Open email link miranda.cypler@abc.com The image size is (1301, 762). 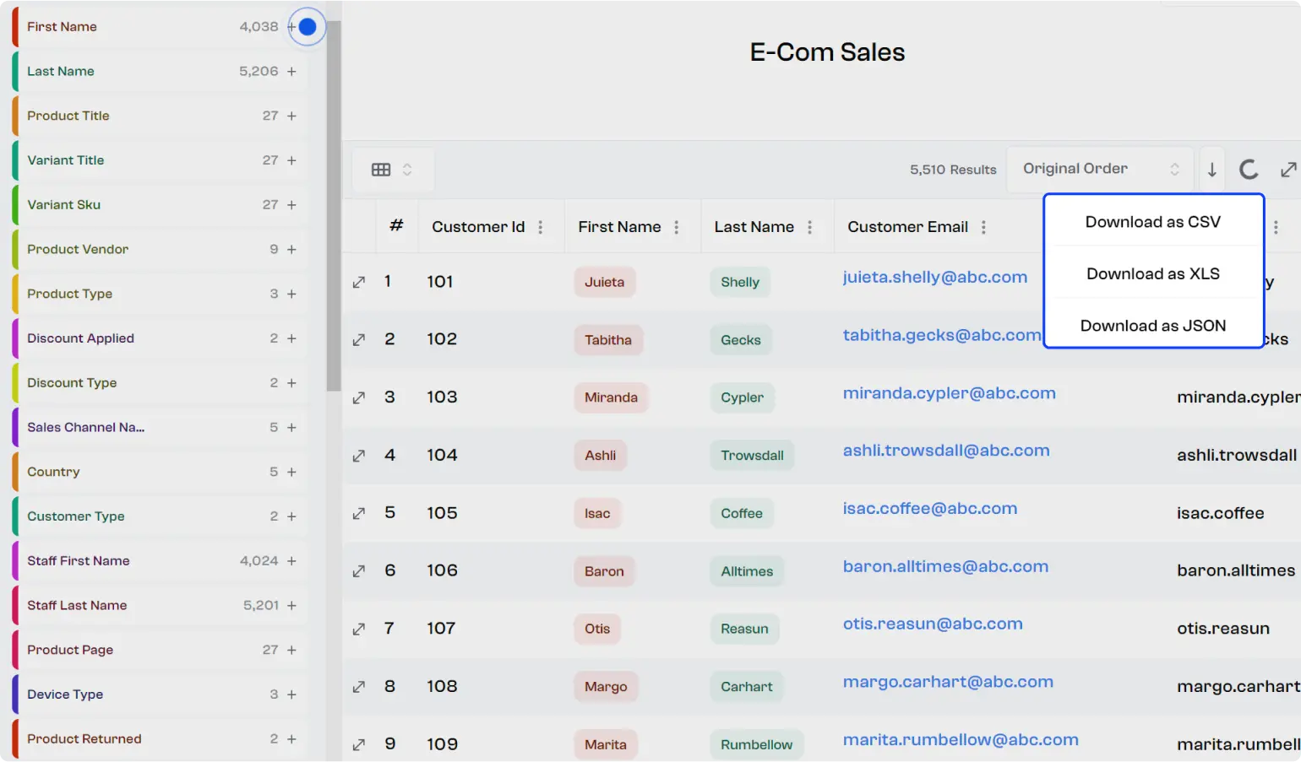(950, 393)
